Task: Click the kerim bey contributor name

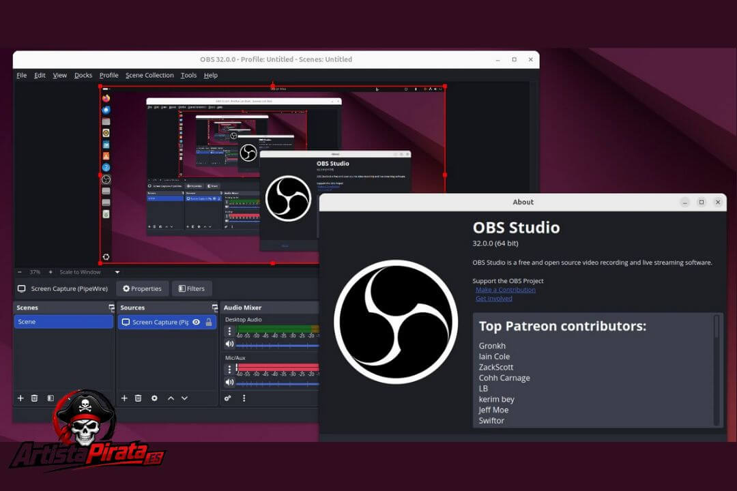Action: tap(496, 400)
